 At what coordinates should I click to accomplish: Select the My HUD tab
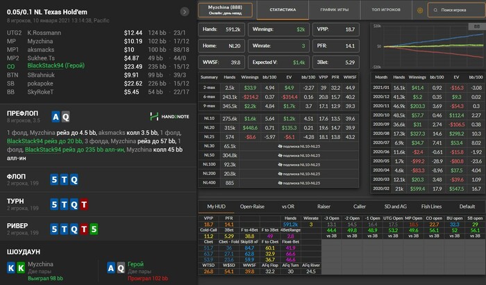coord(216,206)
